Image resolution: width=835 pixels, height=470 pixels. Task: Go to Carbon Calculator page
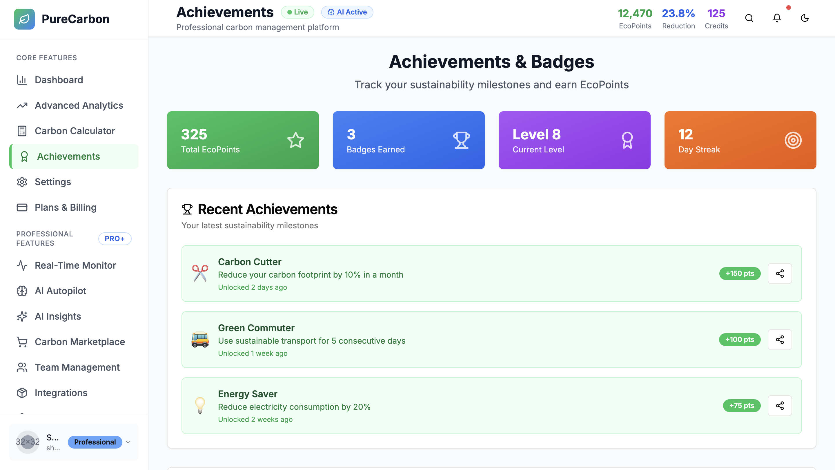click(75, 131)
